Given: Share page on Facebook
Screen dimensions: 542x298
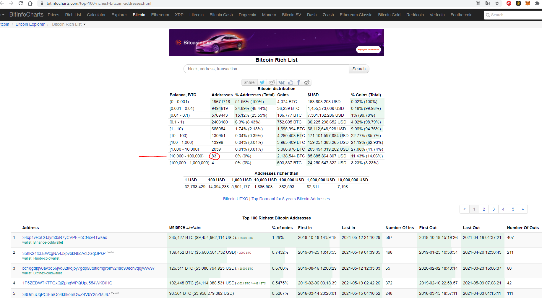Looking at the screenshot, I should (x=298, y=82).
